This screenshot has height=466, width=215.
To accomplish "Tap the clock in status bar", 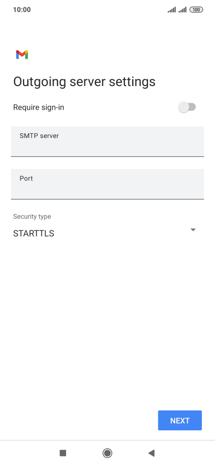I will [x=22, y=10].
